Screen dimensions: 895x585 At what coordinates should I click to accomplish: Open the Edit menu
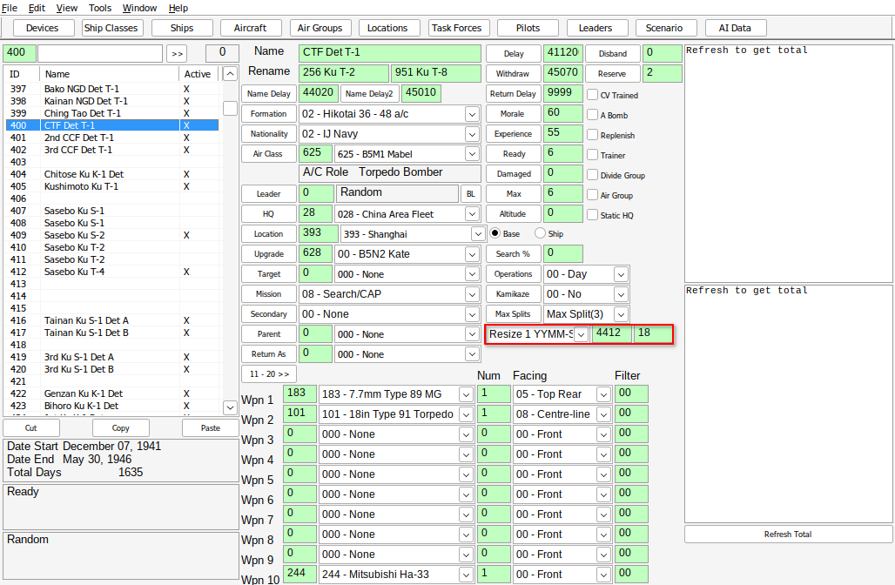point(37,8)
